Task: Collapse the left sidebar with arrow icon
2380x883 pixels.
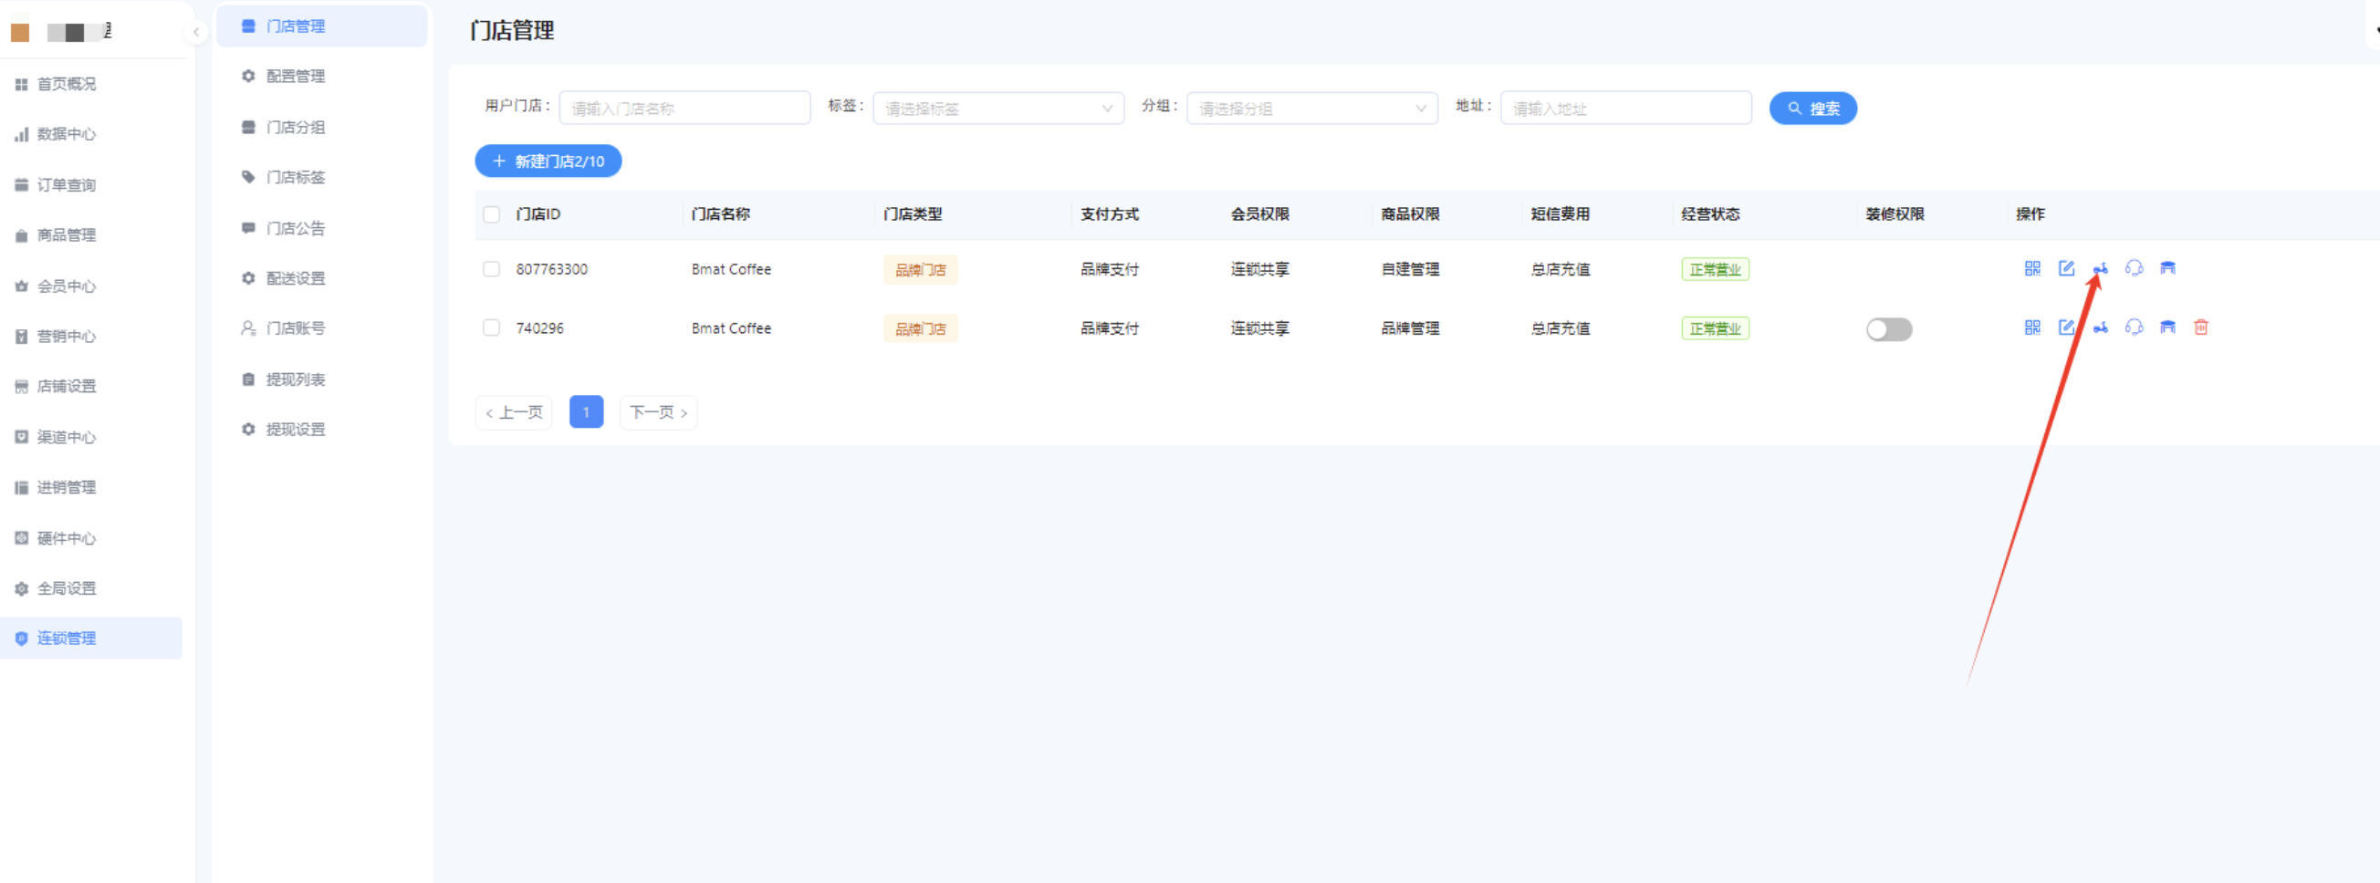Action: [x=196, y=32]
